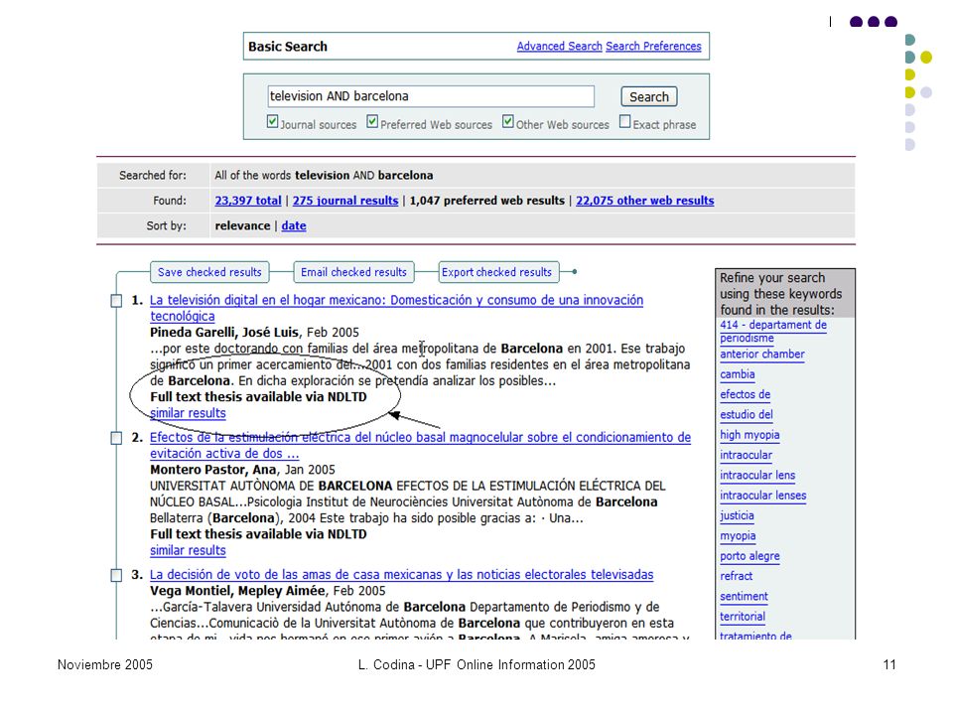Show the 23,397 total results
This screenshot has height=715, width=953.
248,201
